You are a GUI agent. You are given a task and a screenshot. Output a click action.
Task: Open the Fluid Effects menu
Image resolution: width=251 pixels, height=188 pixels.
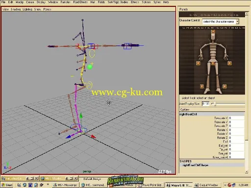[x=80, y=2]
